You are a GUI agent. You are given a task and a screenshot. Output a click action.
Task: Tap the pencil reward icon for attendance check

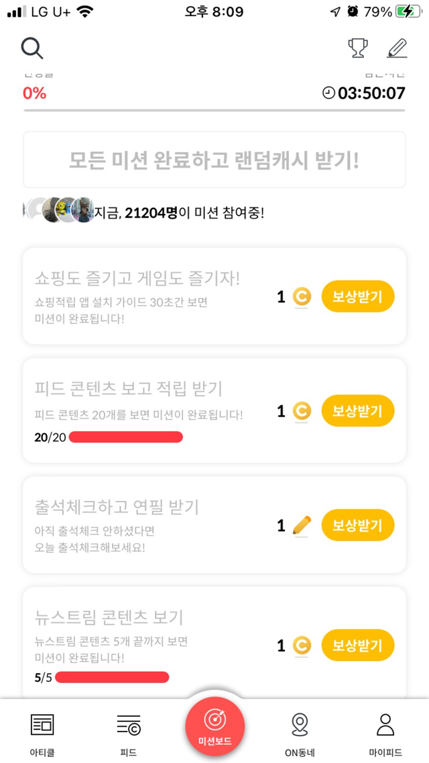pos(302,525)
